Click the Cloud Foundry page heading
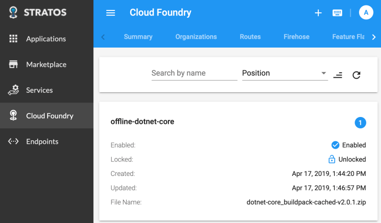Viewport: 381px width, 223px height. [x=160, y=12]
